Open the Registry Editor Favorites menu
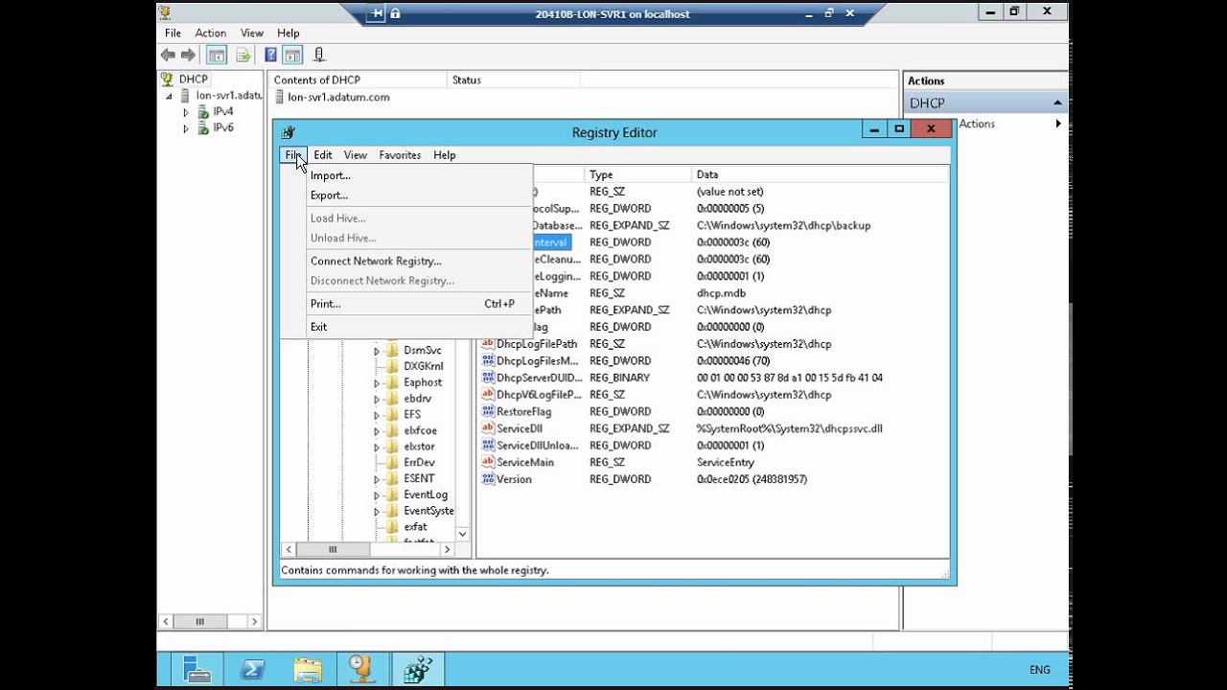Image resolution: width=1227 pixels, height=690 pixels. [x=400, y=155]
